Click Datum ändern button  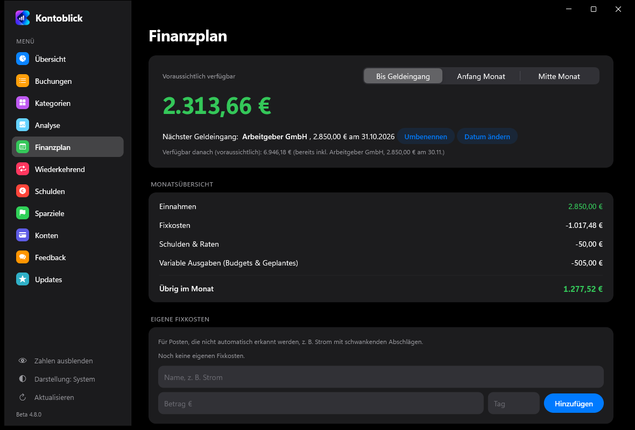(487, 137)
